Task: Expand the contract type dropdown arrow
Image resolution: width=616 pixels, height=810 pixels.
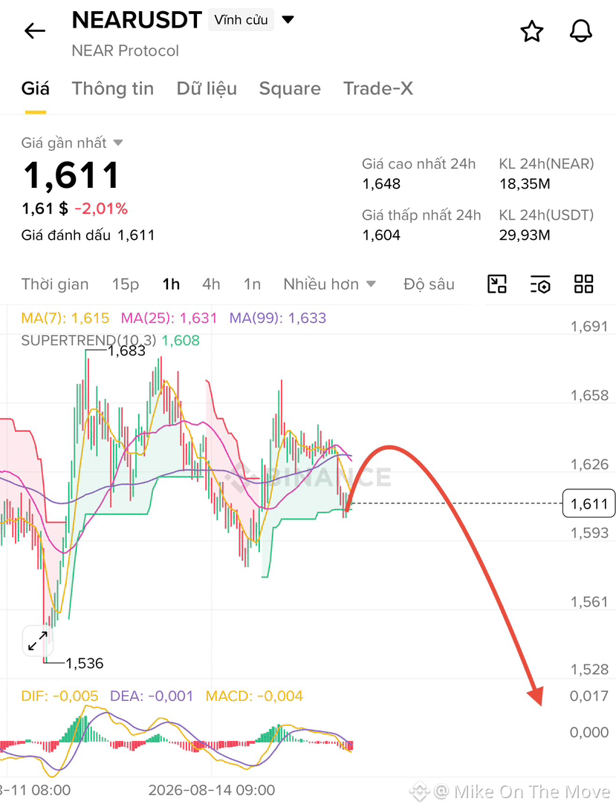Action: click(288, 19)
